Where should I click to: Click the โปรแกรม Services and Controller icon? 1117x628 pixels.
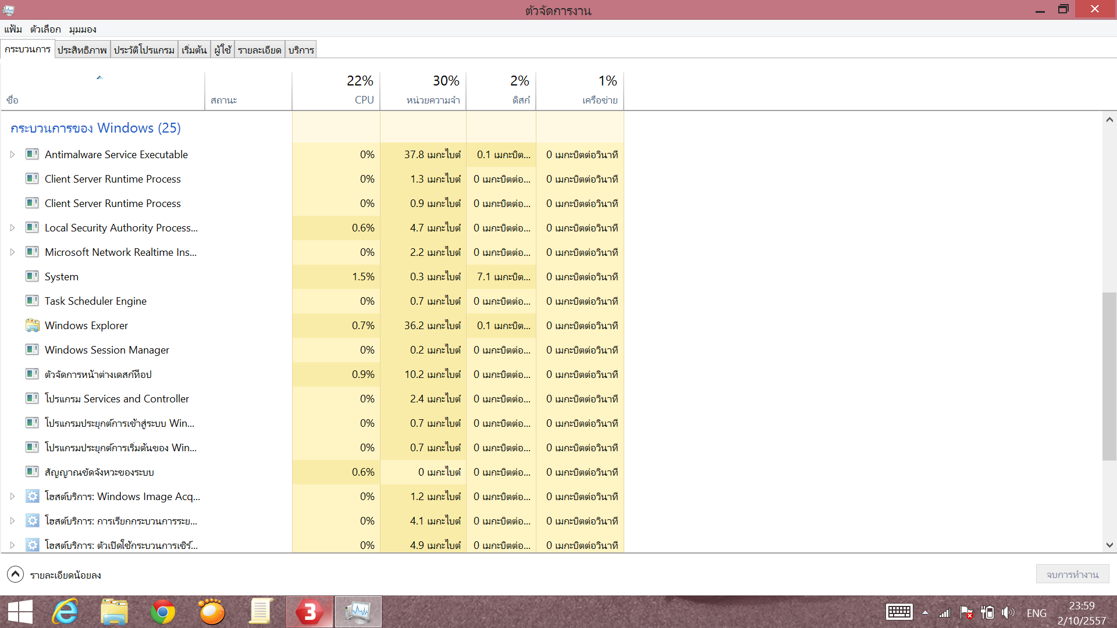click(x=32, y=398)
